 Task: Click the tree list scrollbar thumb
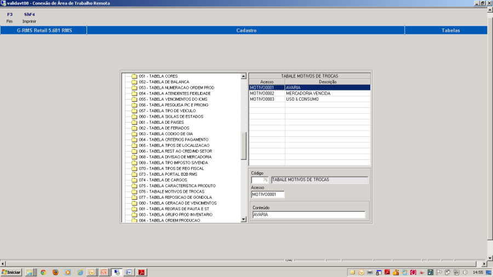coord(243,146)
